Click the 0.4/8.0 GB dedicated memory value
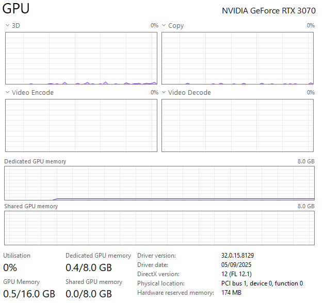This screenshot has height=303, width=325. 89,267
